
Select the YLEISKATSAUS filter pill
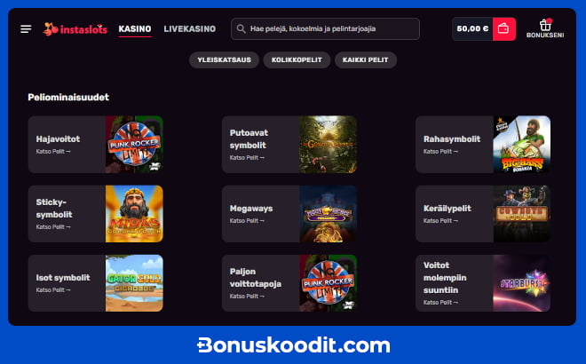pyautogui.click(x=225, y=59)
